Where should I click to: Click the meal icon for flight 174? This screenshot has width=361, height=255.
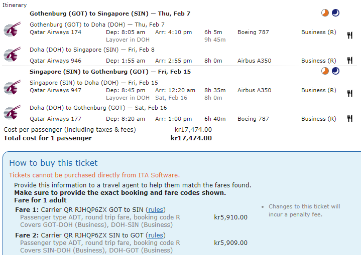coord(349,35)
